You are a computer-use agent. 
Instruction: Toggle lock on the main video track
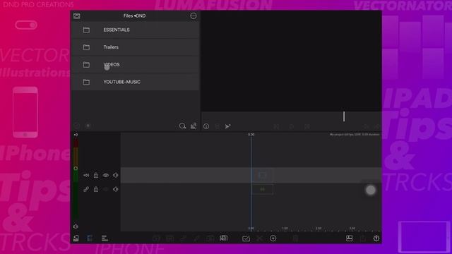96,175
